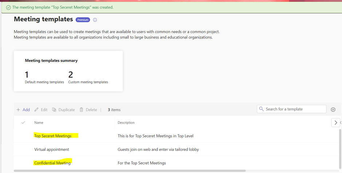342x173 pixels.
Task: Open the table settings gear icon
Action: (333, 110)
